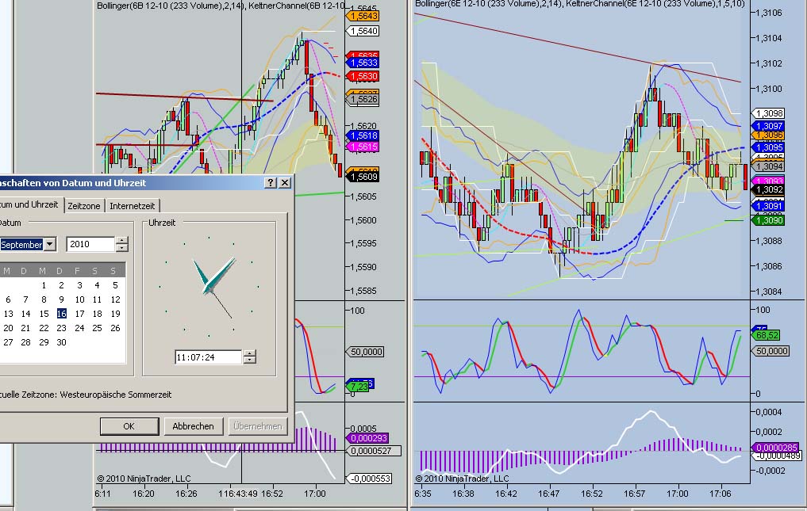This screenshot has height=511, width=807.
Task: Click the analog clock face
Action: pyautogui.click(x=209, y=286)
